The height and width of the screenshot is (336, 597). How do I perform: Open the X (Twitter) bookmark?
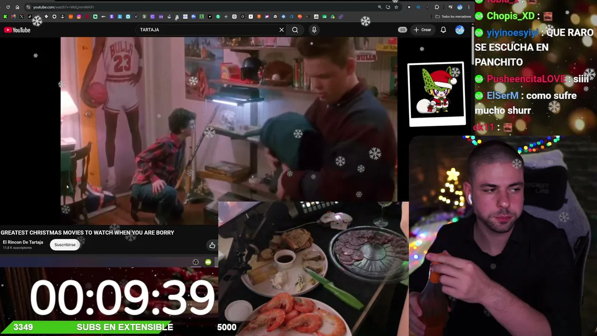[21, 17]
